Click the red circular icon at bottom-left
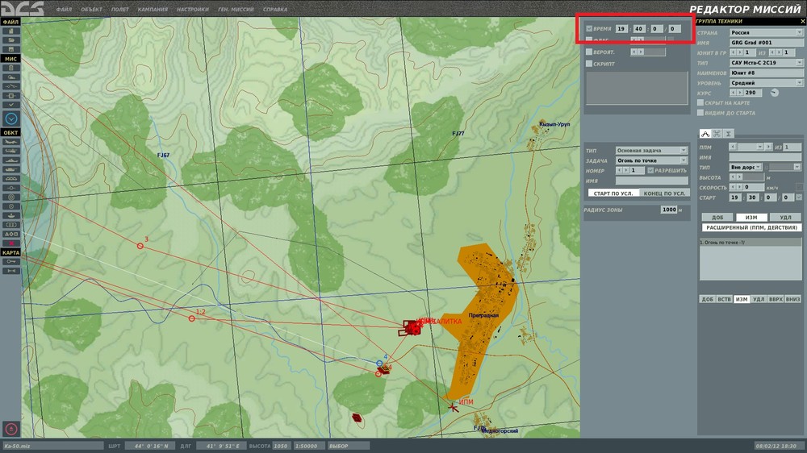 (x=10, y=429)
